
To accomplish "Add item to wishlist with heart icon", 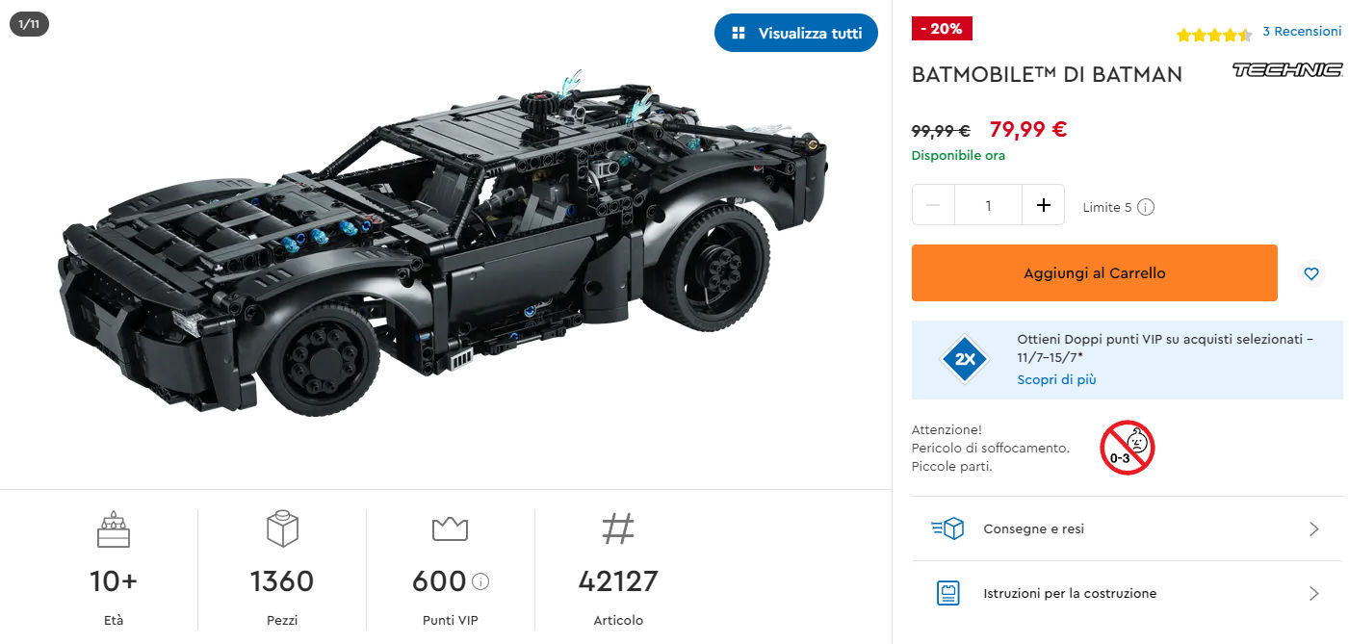I will click(1310, 273).
